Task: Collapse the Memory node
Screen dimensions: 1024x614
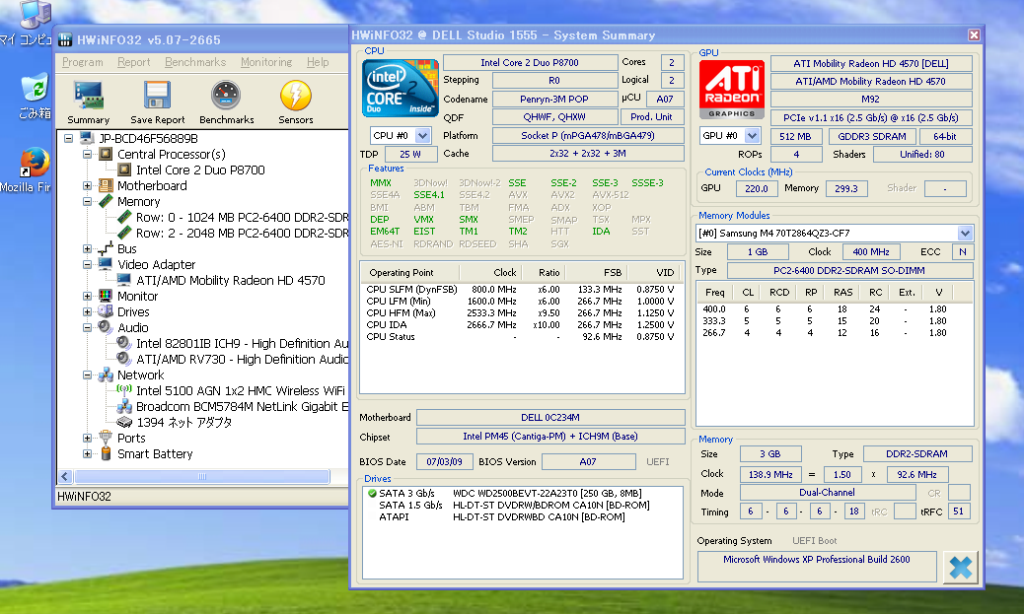Action: click(x=87, y=202)
